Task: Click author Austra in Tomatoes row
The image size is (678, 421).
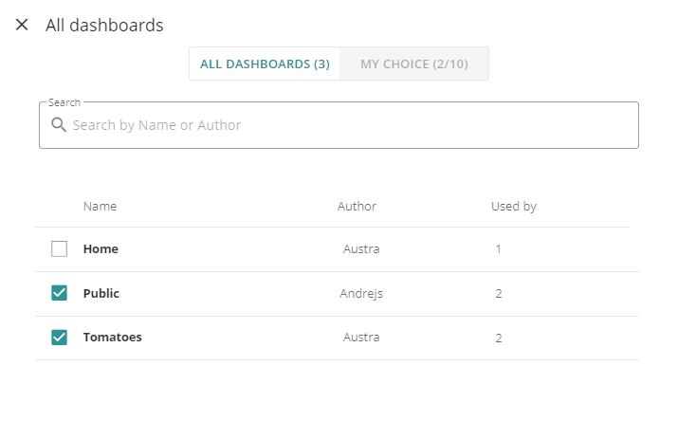Action: click(361, 338)
